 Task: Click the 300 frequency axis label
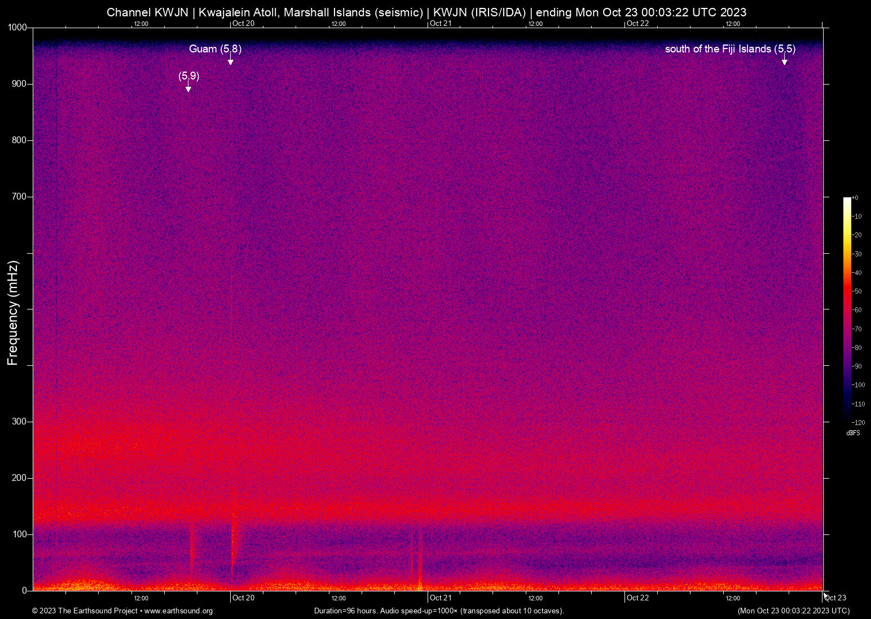(20, 422)
